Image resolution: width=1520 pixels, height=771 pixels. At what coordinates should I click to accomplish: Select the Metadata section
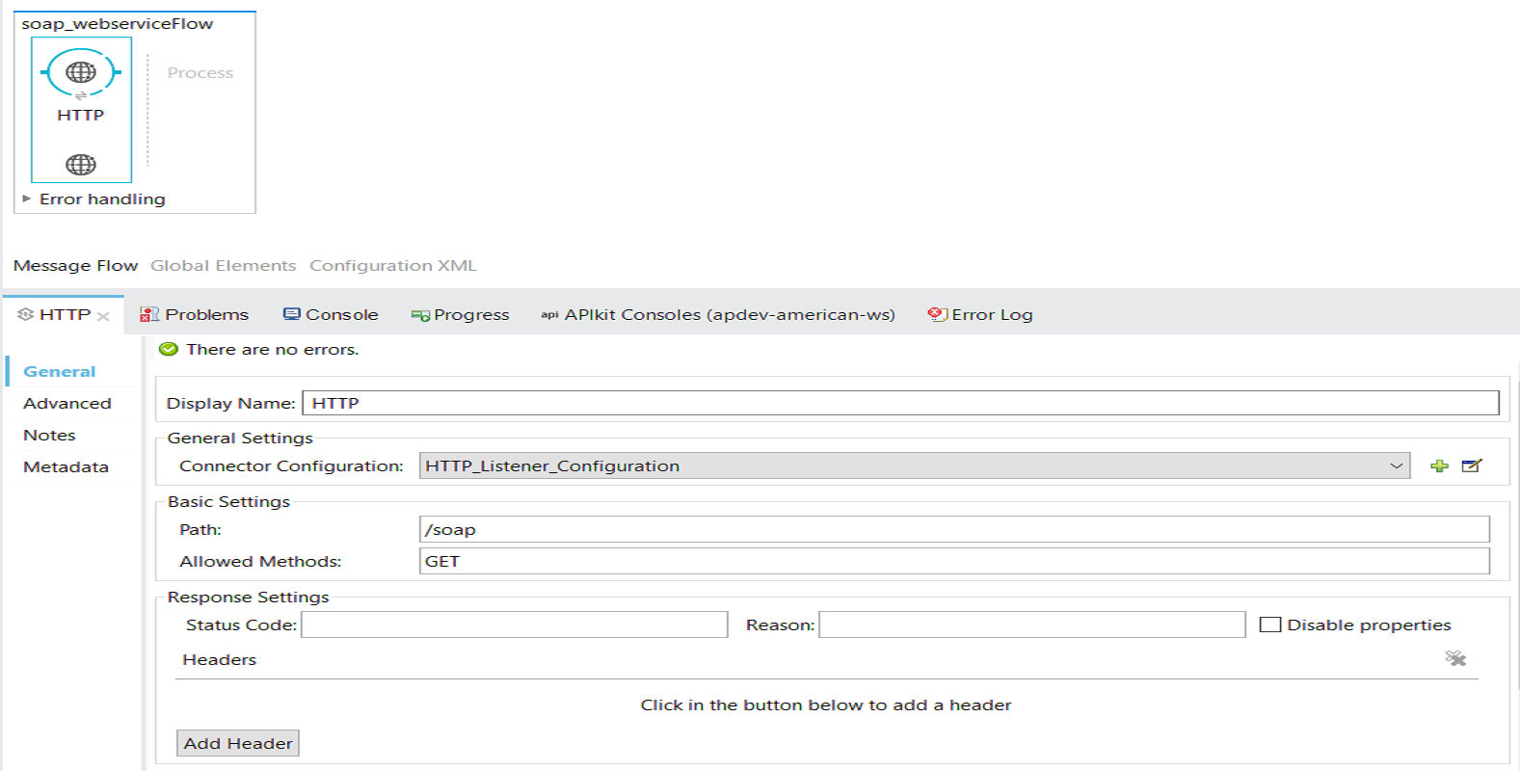coord(66,467)
